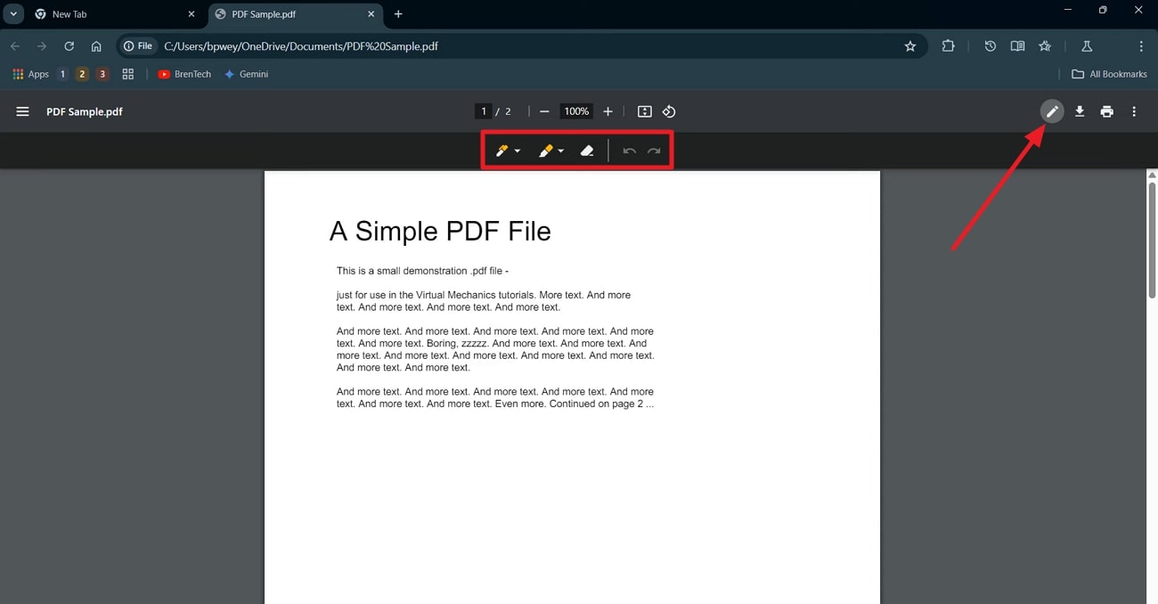Click the 100% zoom level field
Viewport: 1158px width, 604px height.
tap(576, 111)
